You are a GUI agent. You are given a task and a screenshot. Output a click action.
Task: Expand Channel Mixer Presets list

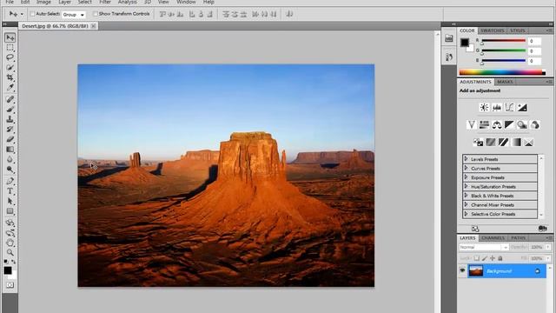pyautogui.click(x=466, y=205)
